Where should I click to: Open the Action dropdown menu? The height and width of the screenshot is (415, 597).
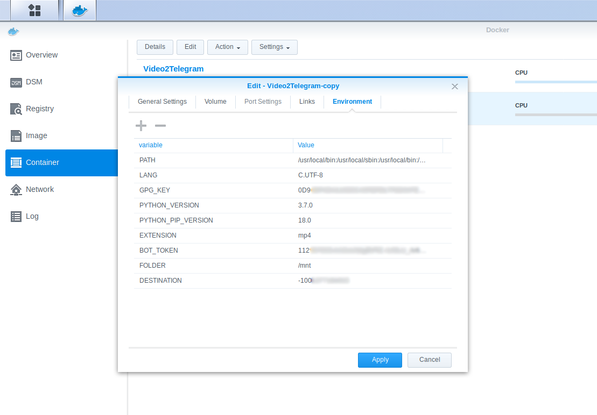[228, 47]
